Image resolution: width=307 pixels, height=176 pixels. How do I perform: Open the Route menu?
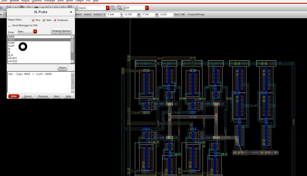tap(69, 1)
